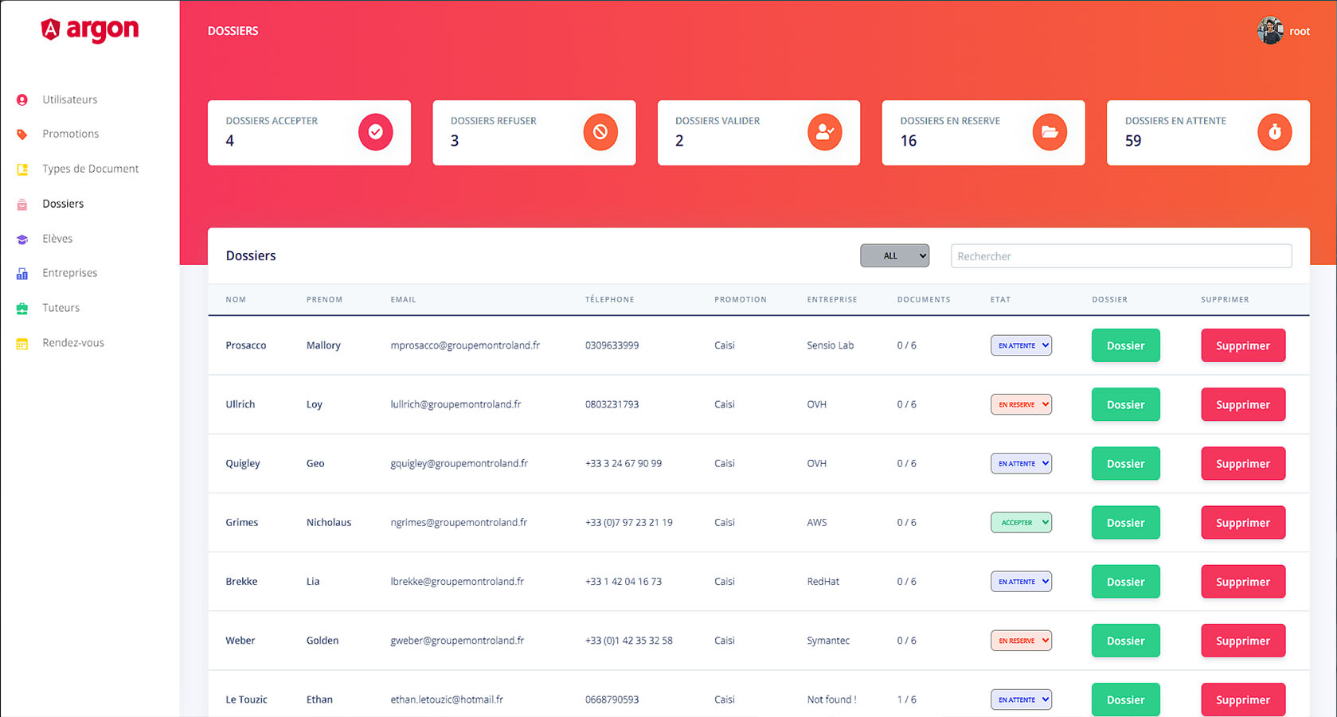Click the stopwatch icon on Dossiers En Attente card

[x=1275, y=132]
